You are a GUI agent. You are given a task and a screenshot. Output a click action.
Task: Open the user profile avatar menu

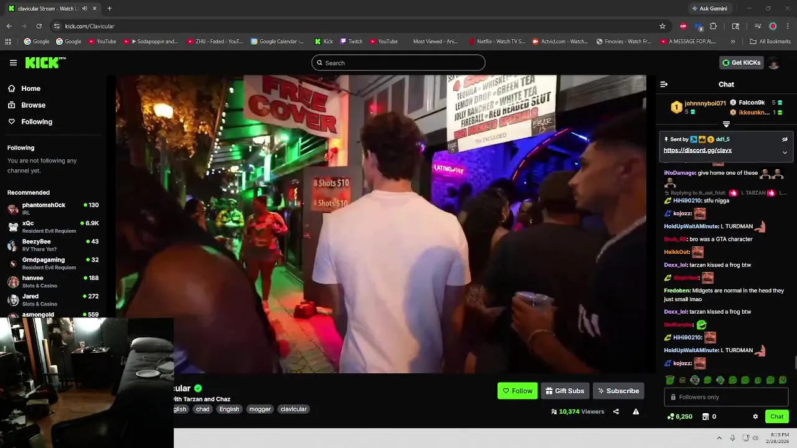(774, 62)
